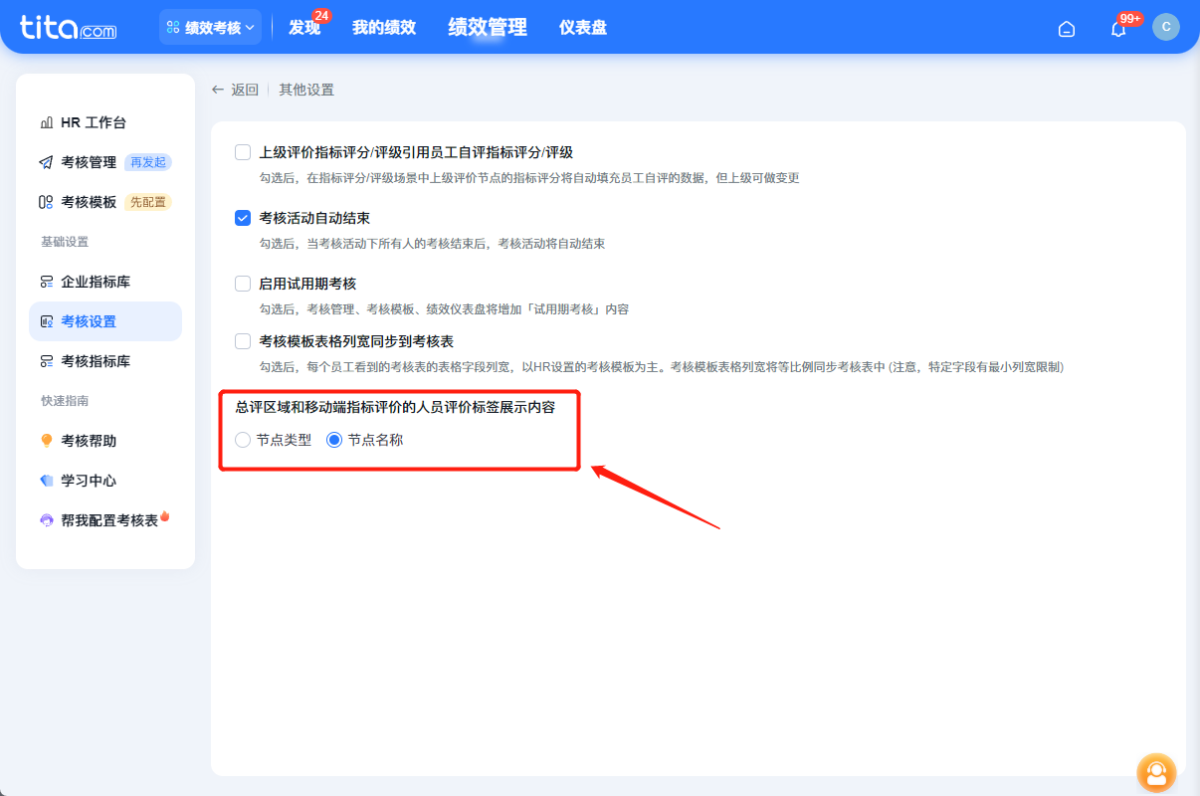This screenshot has height=796, width=1200.
Task: Open the 我的绩效 menu item
Action: coord(383,27)
